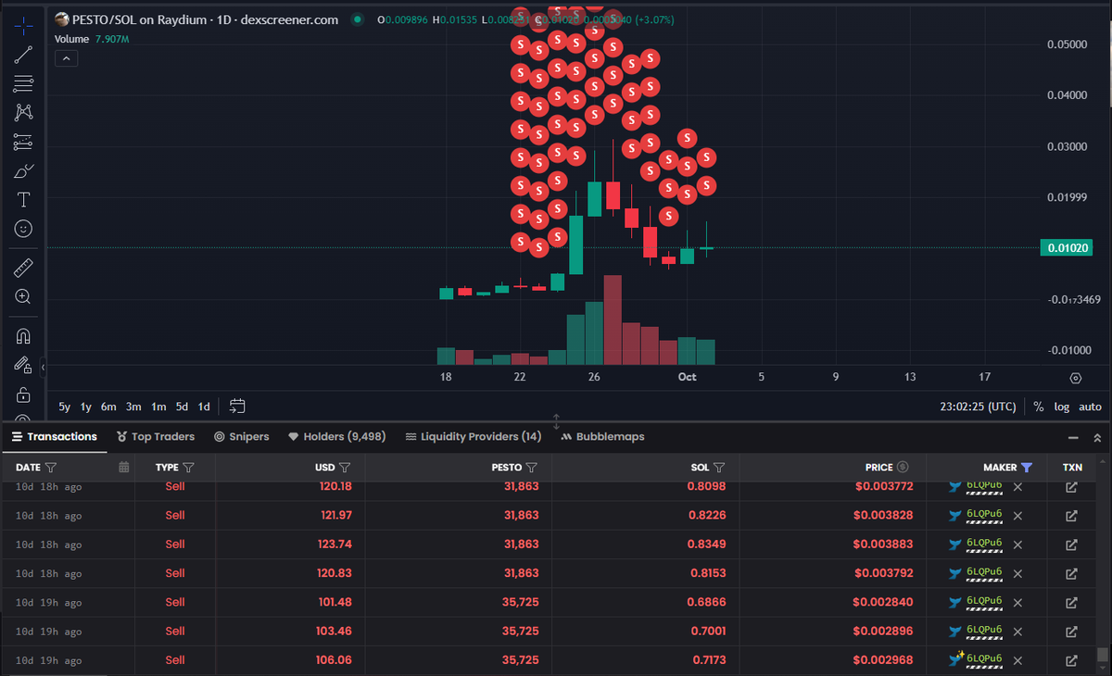The image size is (1112, 676).
Task: Switch to the Top Traders tab
Action: click(x=156, y=436)
